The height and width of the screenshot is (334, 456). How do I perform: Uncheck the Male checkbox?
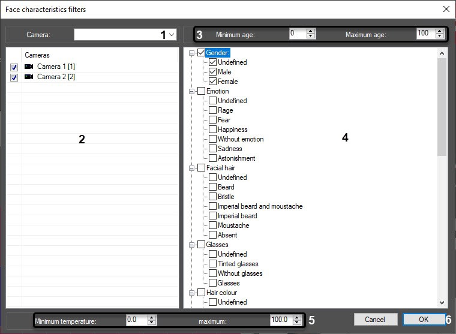coord(212,72)
